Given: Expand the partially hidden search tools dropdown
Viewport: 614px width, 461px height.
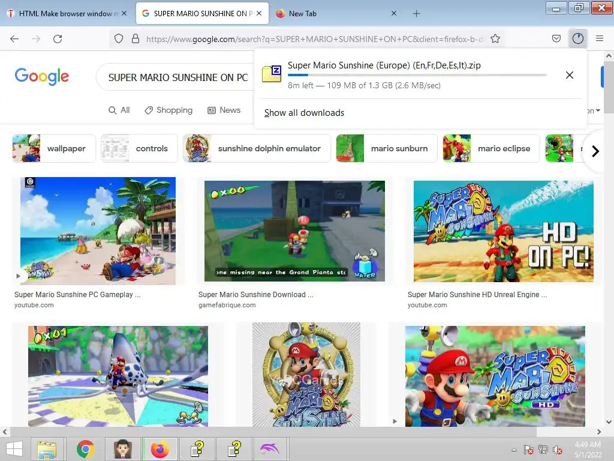Looking at the screenshot, I should point(594,110).
